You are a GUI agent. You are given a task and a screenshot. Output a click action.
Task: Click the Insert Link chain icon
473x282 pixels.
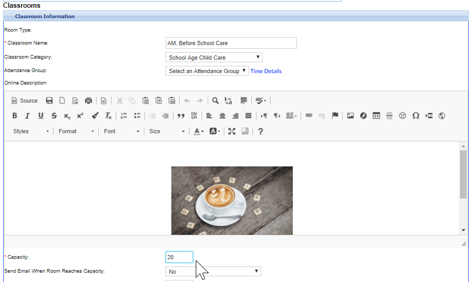[309, 116]
